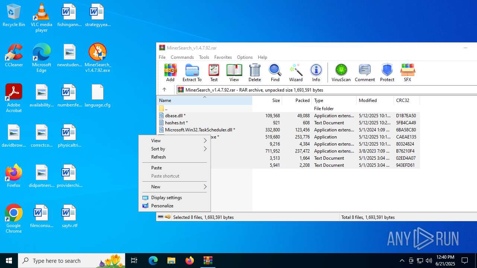Click the Delete trash icon in WinRAR
The height and width of the screenshot is (268, 477).
click(x=255, y=73)
